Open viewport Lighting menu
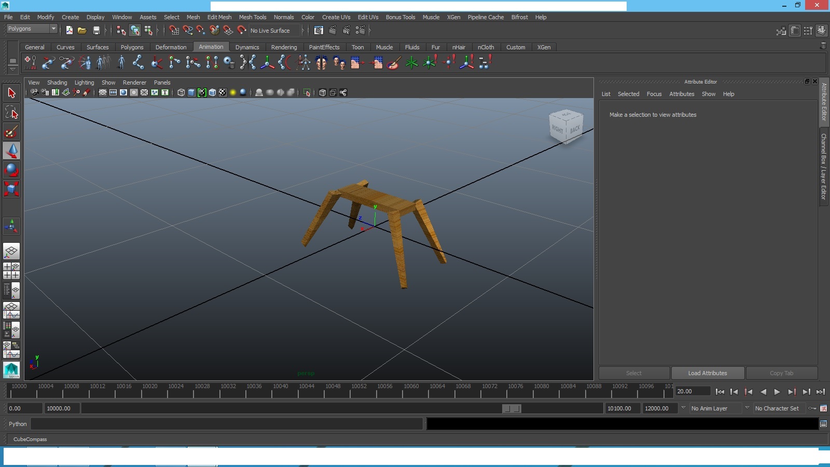This screenshot has height=467, width=830. click(84, 83)
